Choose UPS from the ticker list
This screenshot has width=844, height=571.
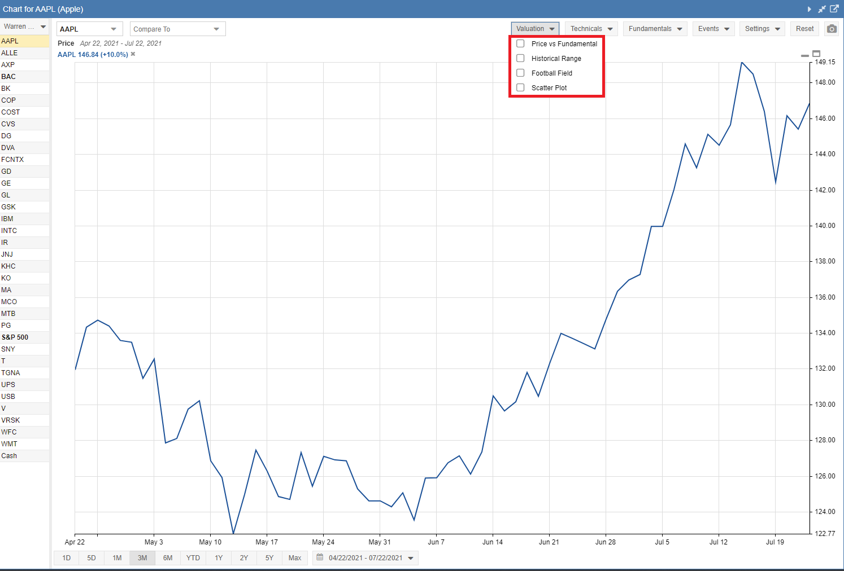pyautogui.click(x=25, y=385)
